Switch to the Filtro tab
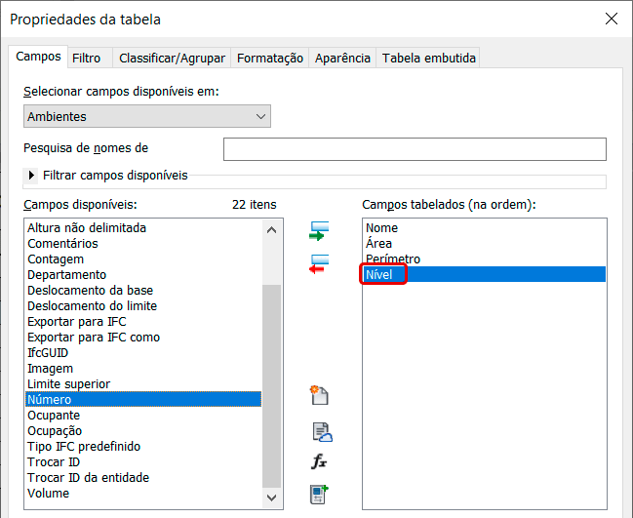Viewport: 633px width, 518px height. [x=86, y=59]
